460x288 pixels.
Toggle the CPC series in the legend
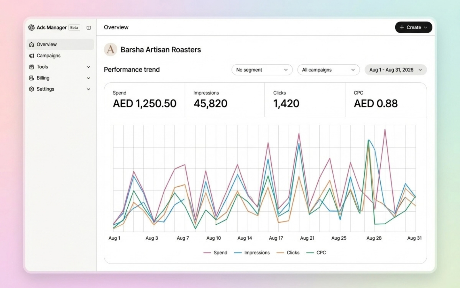[x=316, y=253]
